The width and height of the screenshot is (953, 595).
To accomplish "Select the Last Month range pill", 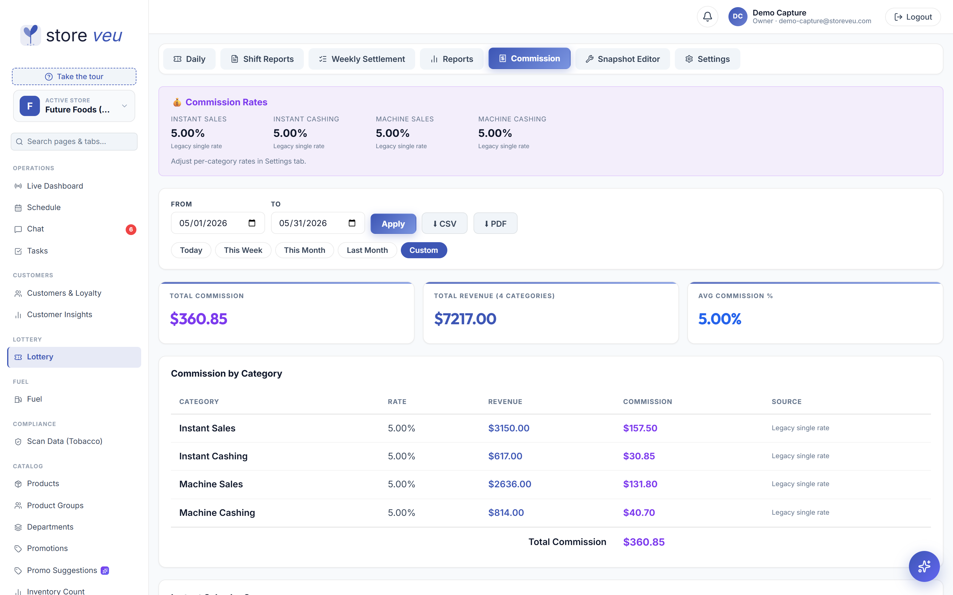I will click(x=367, y=250).
